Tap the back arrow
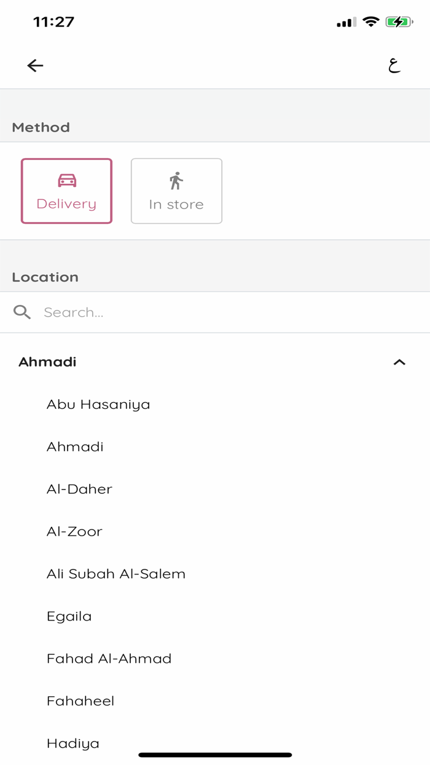The image size is (430, 765). point(35,65)
